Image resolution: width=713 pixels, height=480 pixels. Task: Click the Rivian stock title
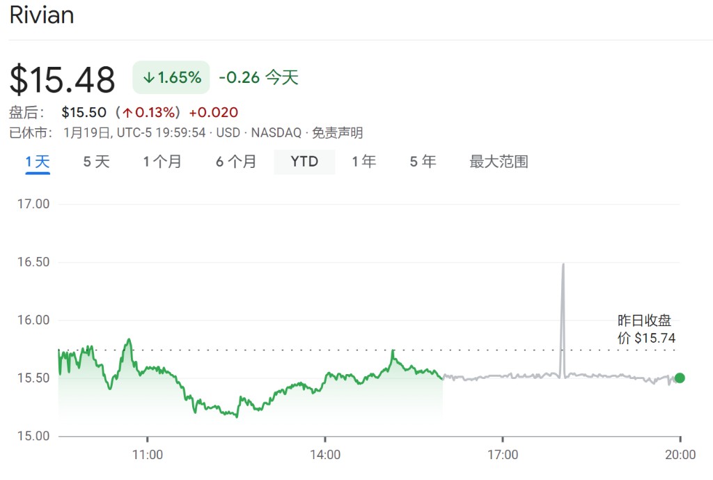click(x=42, y=15)
